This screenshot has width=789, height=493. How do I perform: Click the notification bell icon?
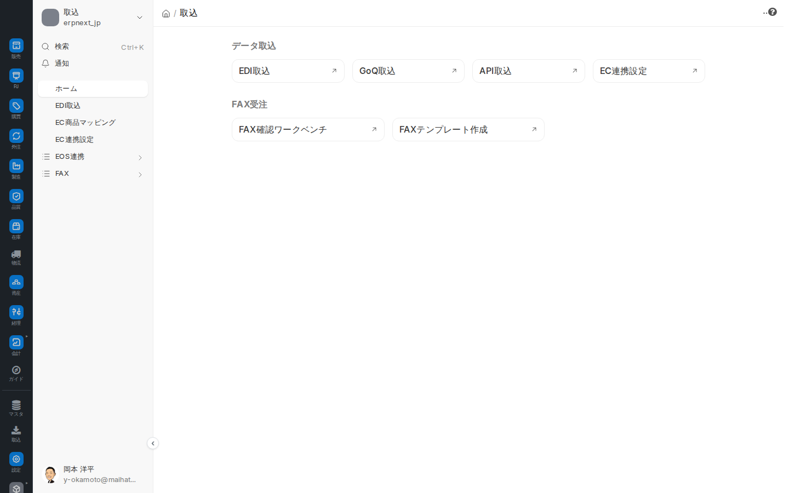45,64
